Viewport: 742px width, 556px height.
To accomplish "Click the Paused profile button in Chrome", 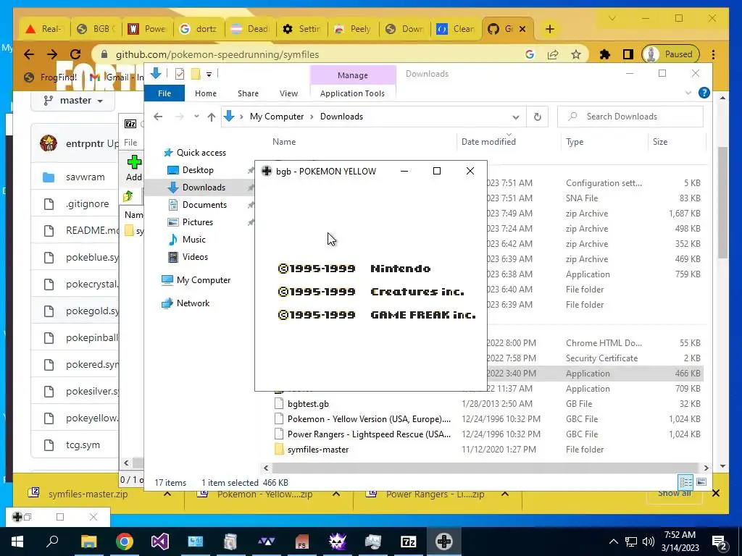I will click(671, 54).
